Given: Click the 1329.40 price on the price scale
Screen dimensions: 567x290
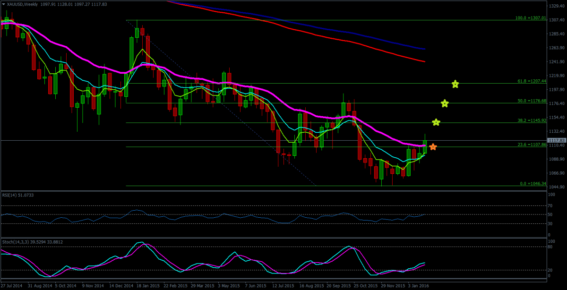Looking at the screenshot, I should (x=556, y=6).
